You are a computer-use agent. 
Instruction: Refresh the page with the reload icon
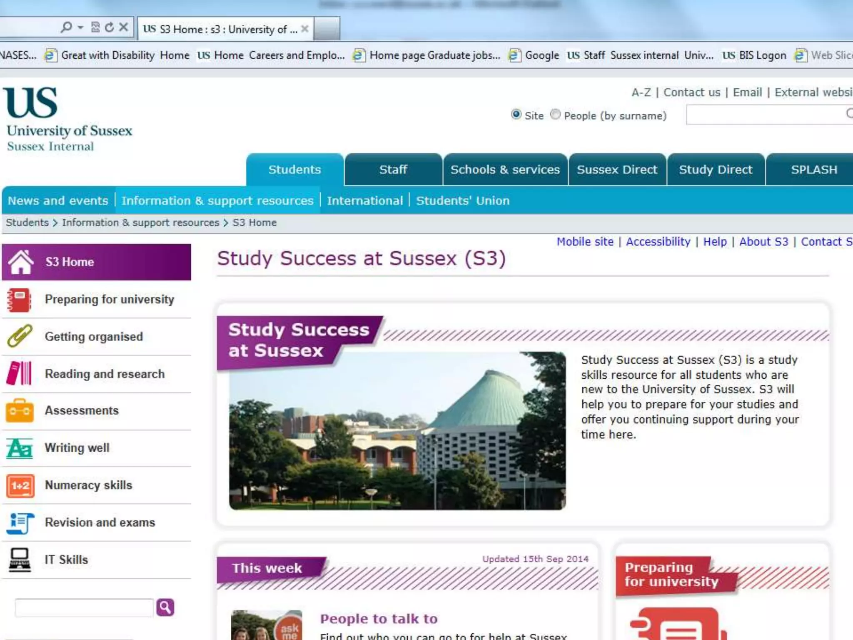coord(109,27)
